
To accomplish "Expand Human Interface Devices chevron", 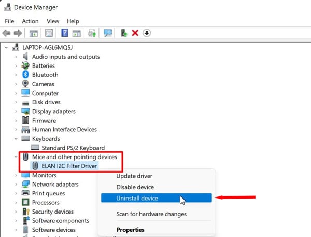I will (16, 129).
